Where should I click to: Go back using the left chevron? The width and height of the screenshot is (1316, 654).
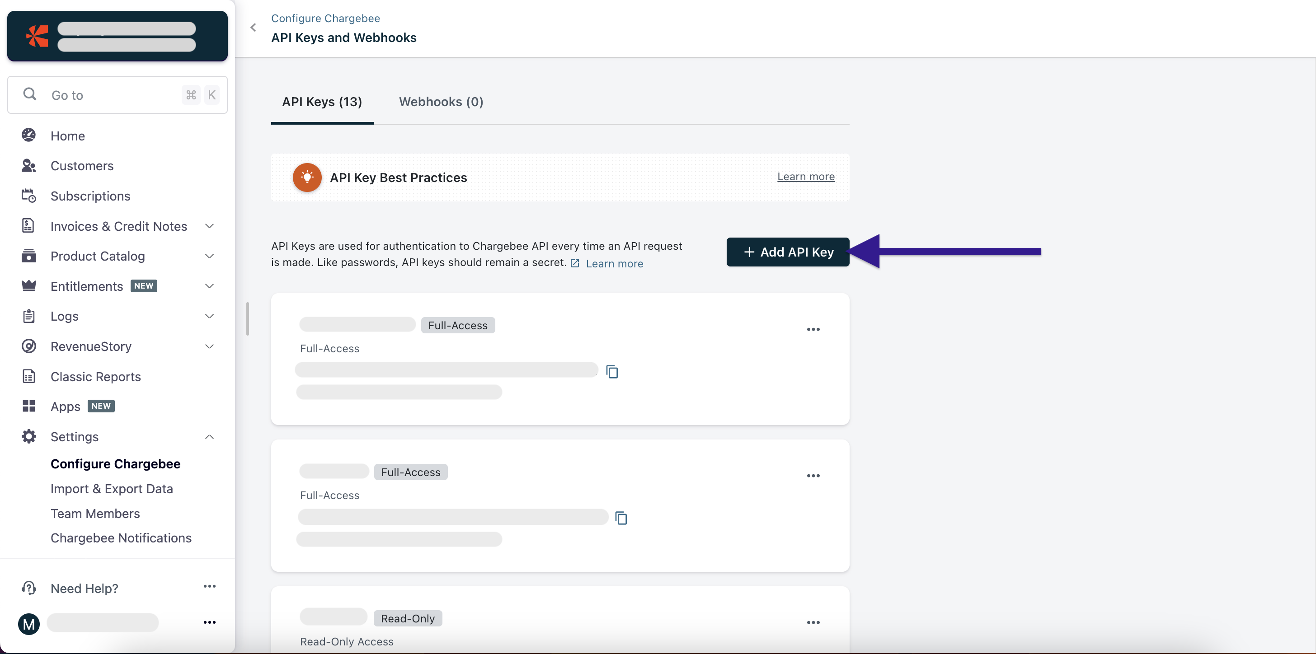click(253, 28)
